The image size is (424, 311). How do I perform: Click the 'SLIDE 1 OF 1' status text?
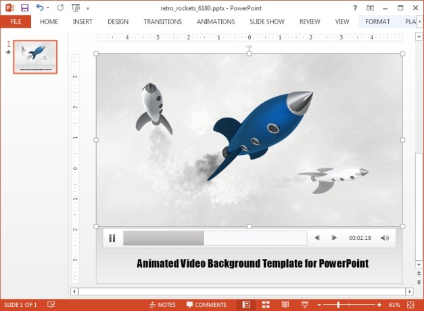point(20,305)
